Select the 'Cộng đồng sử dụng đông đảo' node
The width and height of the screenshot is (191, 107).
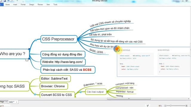[63, 54]
